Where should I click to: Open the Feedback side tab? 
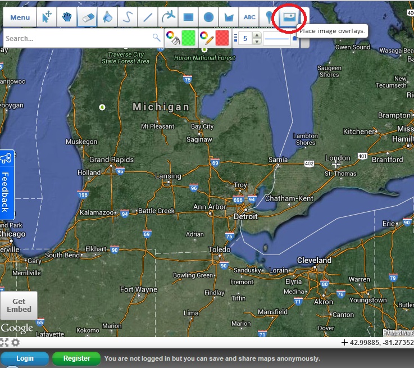(x=6, y=185)
